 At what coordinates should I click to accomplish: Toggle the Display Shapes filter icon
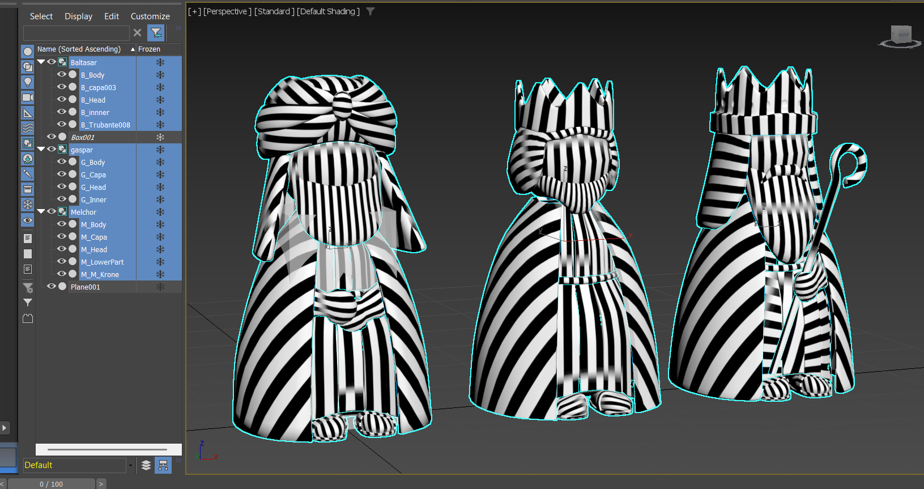27,67
